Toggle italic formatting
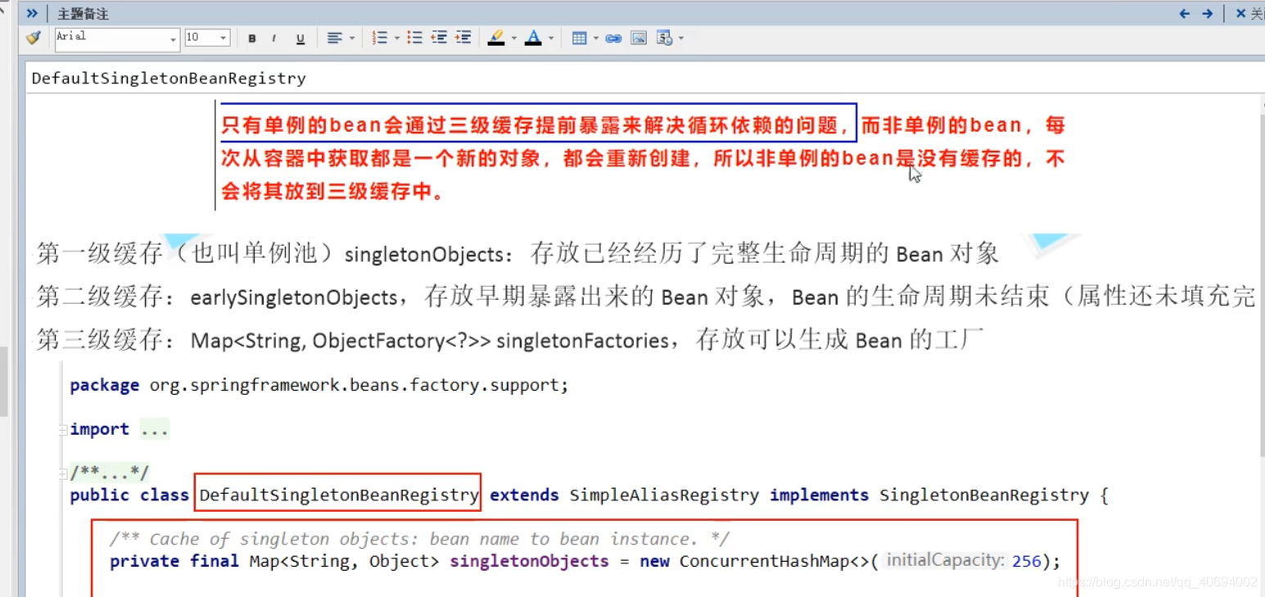Viewport: 1265px width, 597px height. (274, 38)
